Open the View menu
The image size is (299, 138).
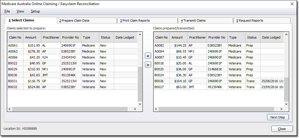tap(20, 11)
